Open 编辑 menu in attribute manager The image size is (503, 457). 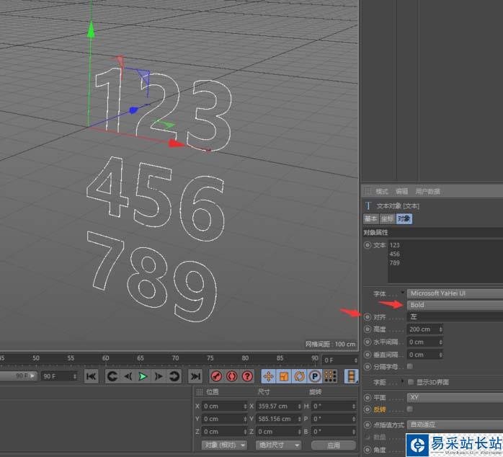point(401,191)
